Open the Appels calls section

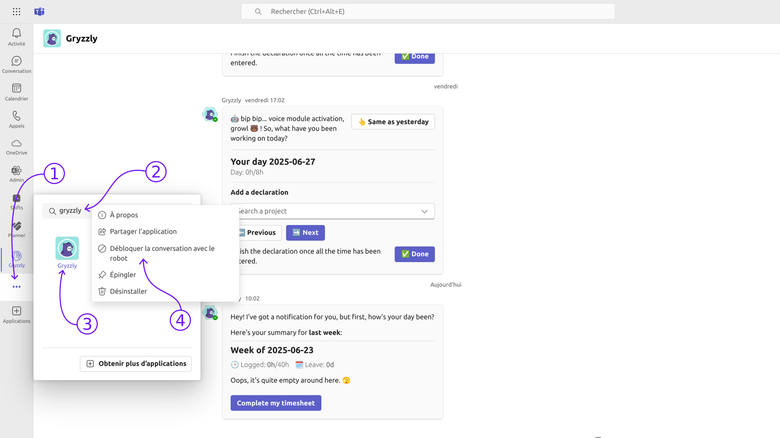click(x=17, y=119)
